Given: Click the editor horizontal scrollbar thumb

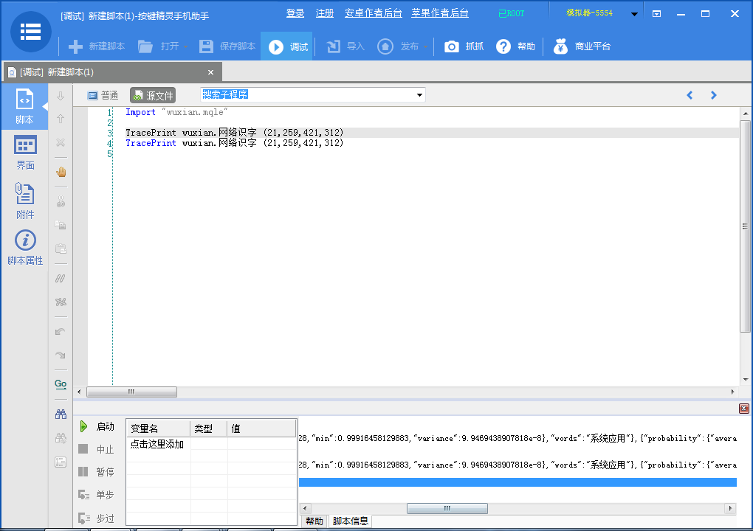Looking at the screenshot, I should (131, 392).
